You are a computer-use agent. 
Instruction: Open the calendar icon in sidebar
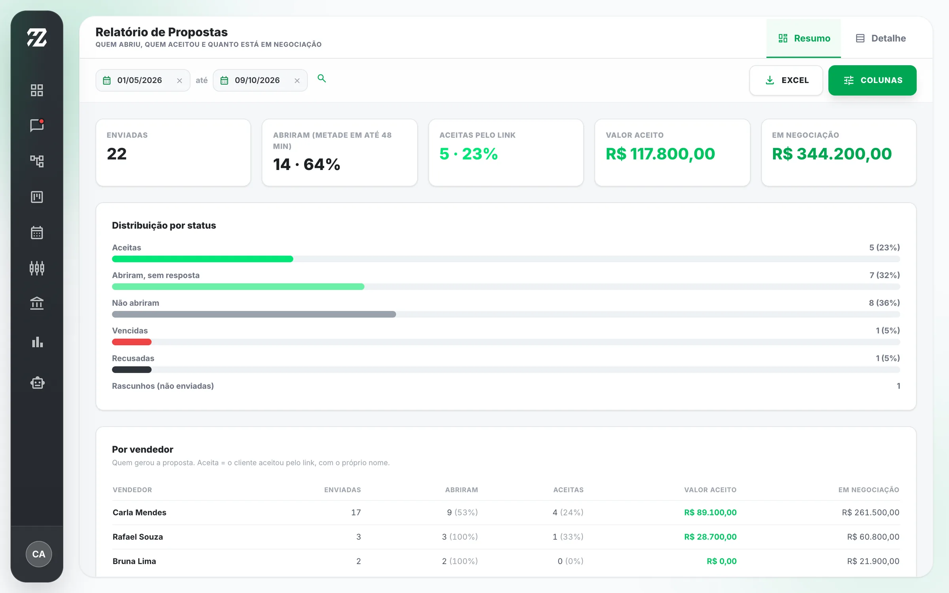[x=37, y=232]
